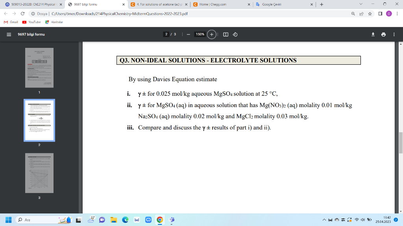This screenshot has width=403, height=226.
Task: Select page 3 thumbnail in the sidebar
Action: 39,172
